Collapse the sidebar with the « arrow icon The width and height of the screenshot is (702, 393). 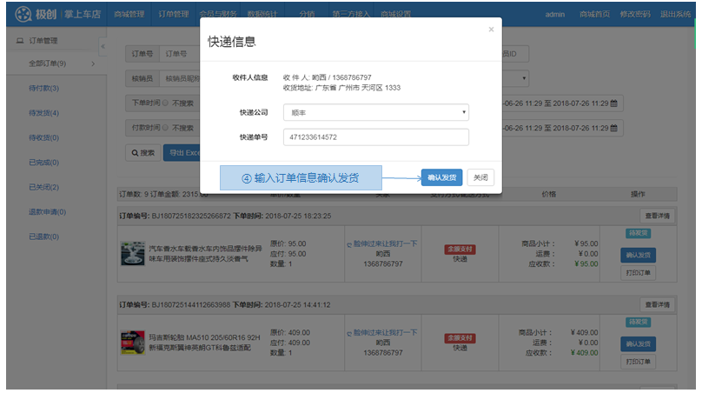click(103, 45)
